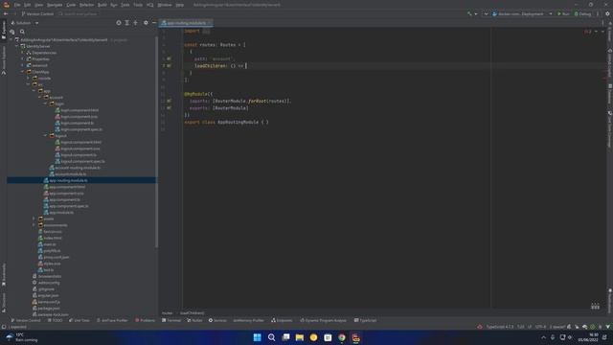Select login.component.html in the tree
The image size is (613, 345).
[77, 110]
